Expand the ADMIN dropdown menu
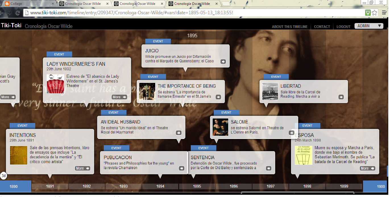This screenshot has height=197, width=390. 369,26
